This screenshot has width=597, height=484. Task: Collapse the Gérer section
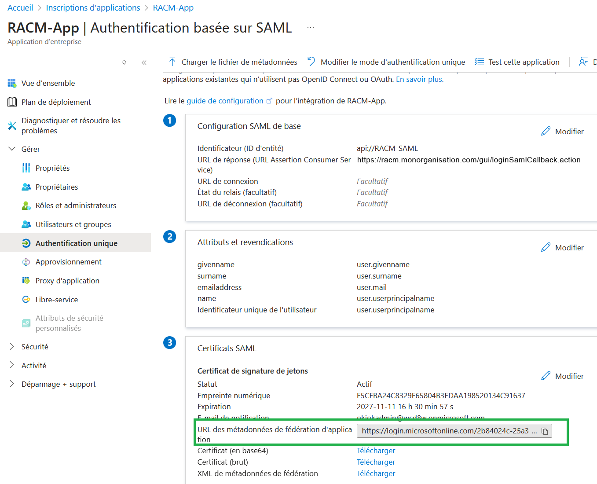tap(12, 149)
